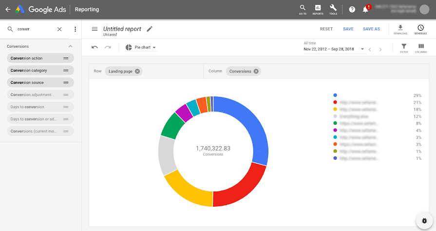The height and width of the screenshot is (231, 436).
Task: Open the Schedule clock icon
Action: pos(420,29)
